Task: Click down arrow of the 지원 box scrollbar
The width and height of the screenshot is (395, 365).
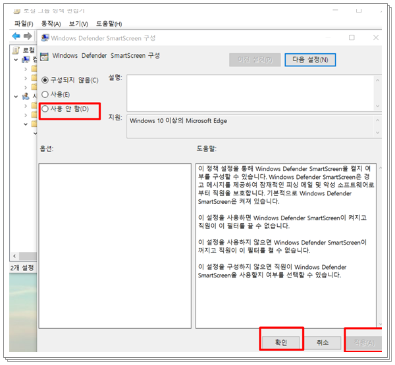Action: (378, 133)
